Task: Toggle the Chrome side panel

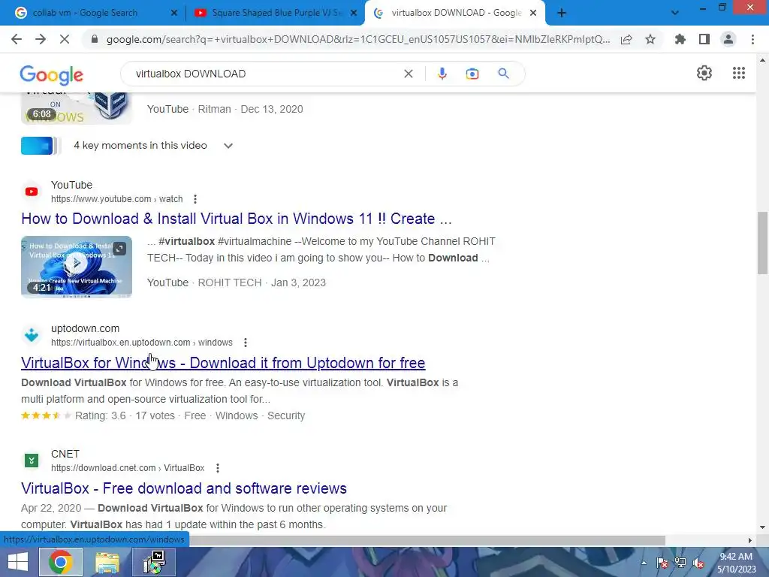Action: pos(704,39)
